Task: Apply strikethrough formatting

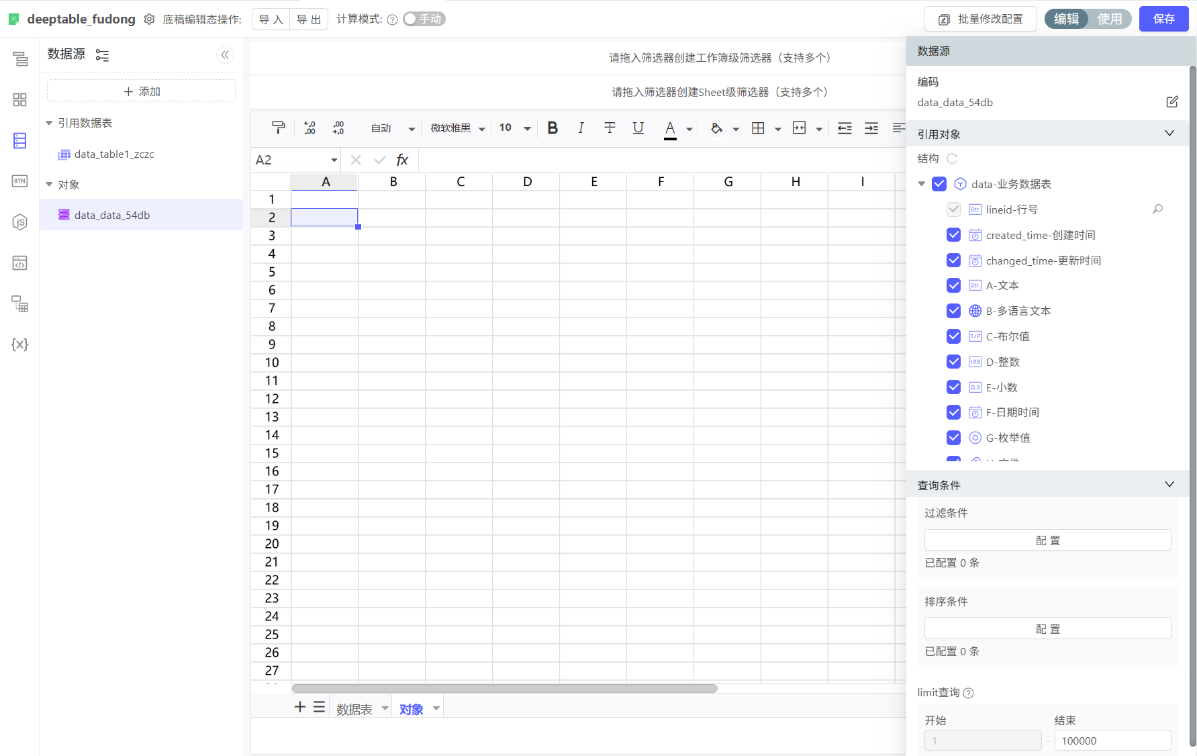Action: click(x=609, y=128)
